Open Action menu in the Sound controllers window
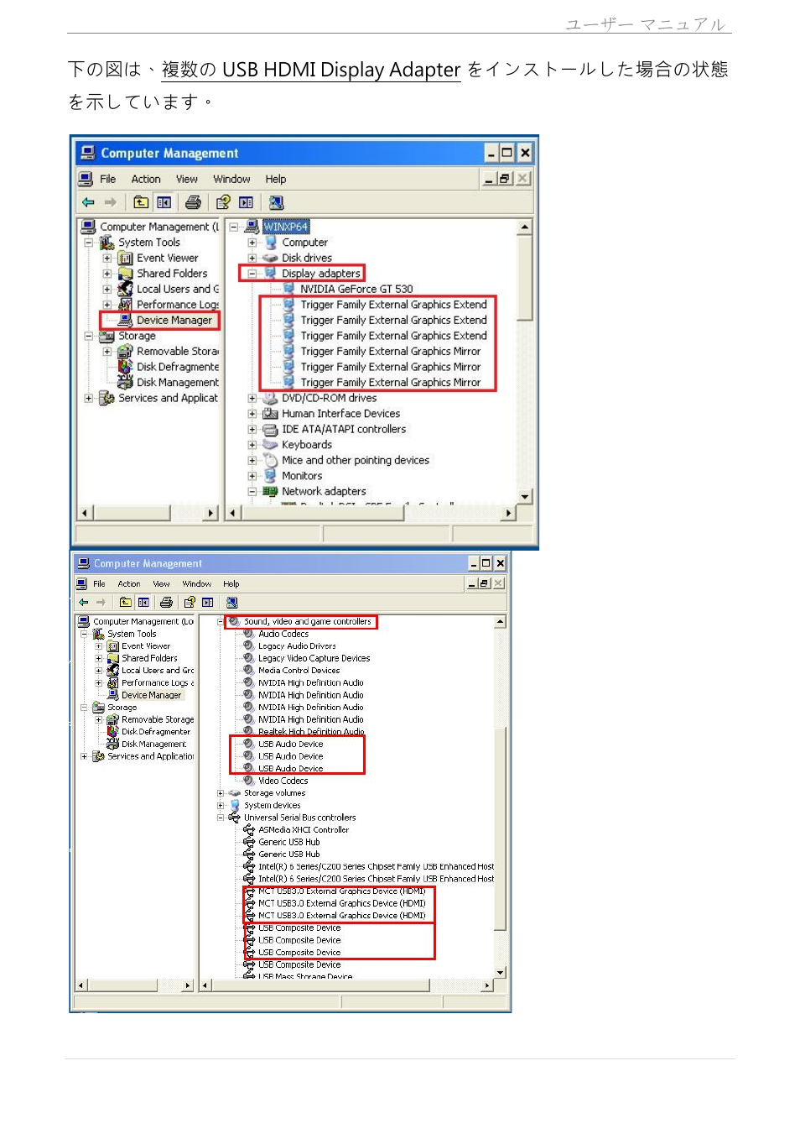The width and height of the screenshot is (800, 1134). pos(129,583)
